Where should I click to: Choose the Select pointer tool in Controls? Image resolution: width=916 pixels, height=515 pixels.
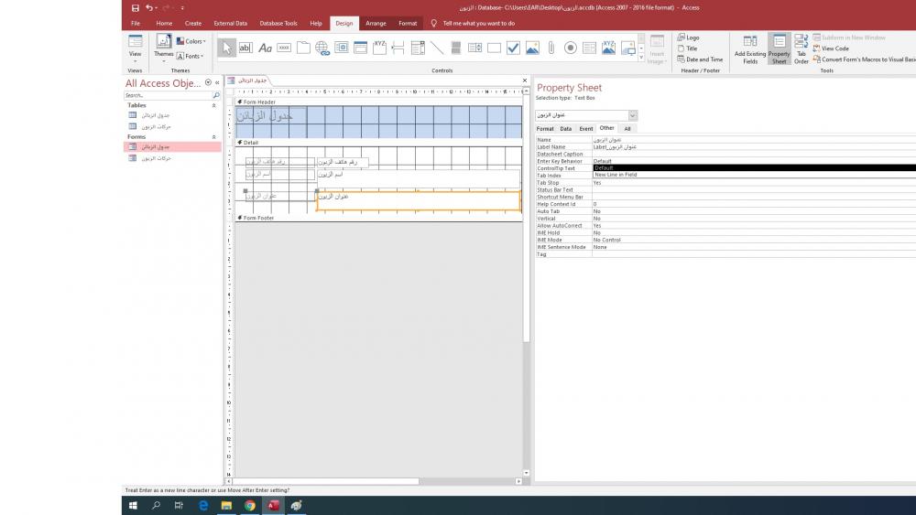(x=226, y=48)
